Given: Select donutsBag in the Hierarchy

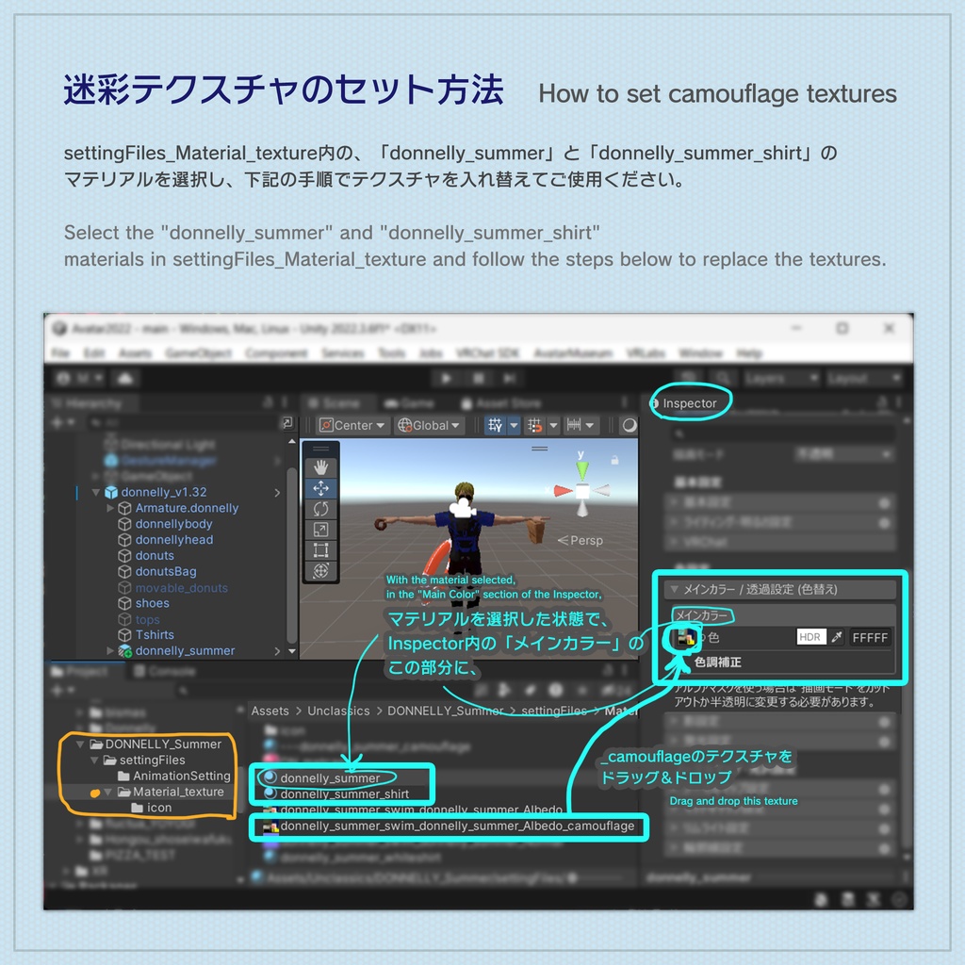Looking at the screenshot, I should pyautogui.click(x=166, y=572).
